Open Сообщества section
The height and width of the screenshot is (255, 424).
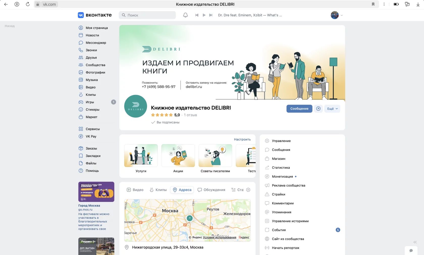(95, 65)
